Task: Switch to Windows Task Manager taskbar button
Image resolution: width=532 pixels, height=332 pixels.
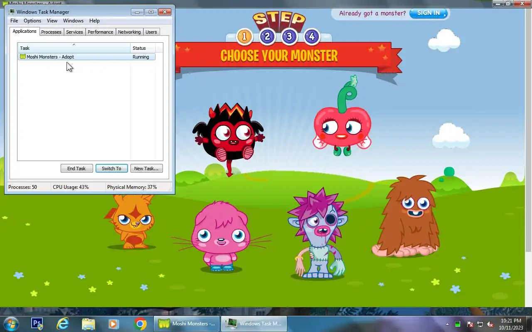Action: pos(254,324)
